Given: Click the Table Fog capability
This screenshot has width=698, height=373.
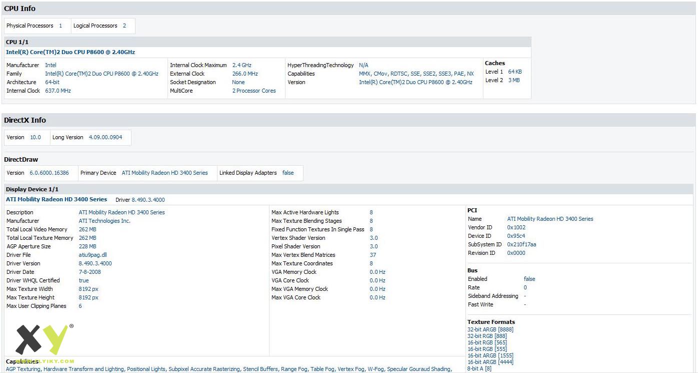Looking at the screenshot, I should coord(322,369).
